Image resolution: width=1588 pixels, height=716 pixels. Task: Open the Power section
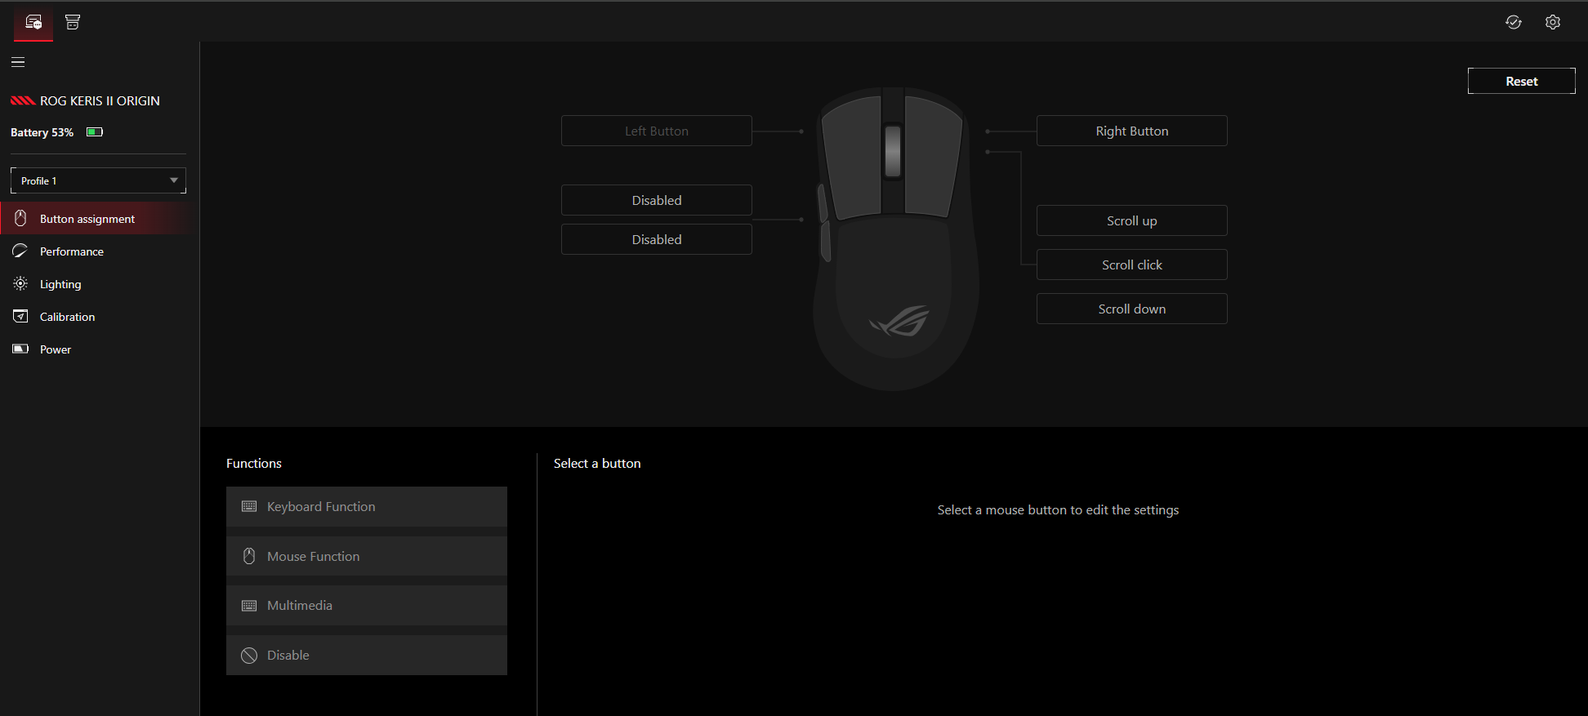tap(98, 349)
